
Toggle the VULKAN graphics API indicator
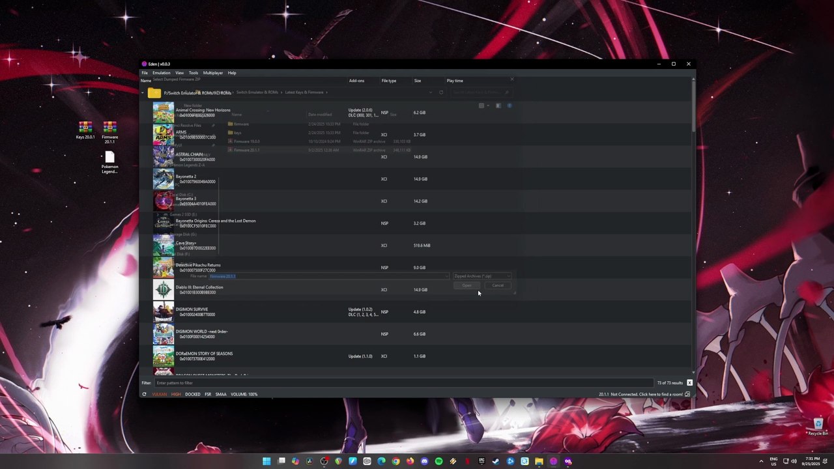pos(159,394)
